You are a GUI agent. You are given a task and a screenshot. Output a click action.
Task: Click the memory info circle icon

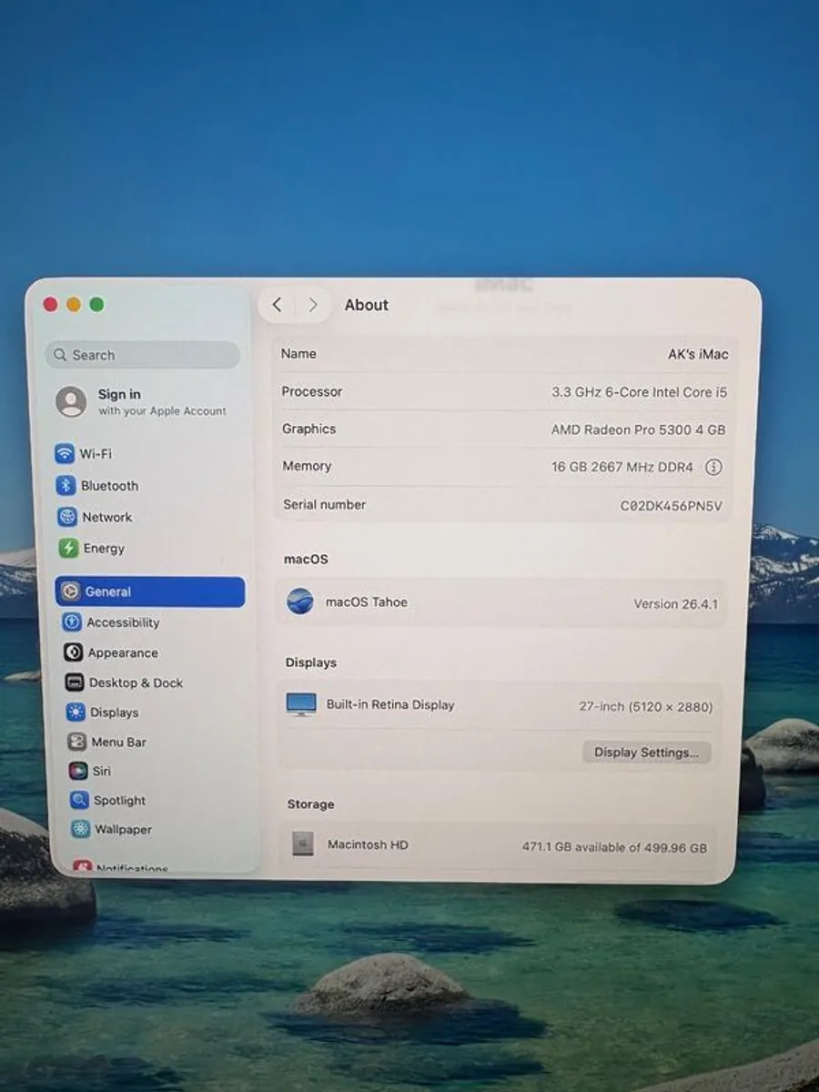point(713,467)
